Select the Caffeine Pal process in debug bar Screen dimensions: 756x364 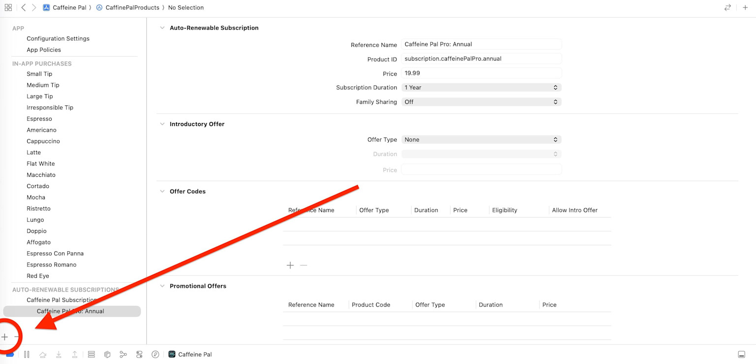190,354
